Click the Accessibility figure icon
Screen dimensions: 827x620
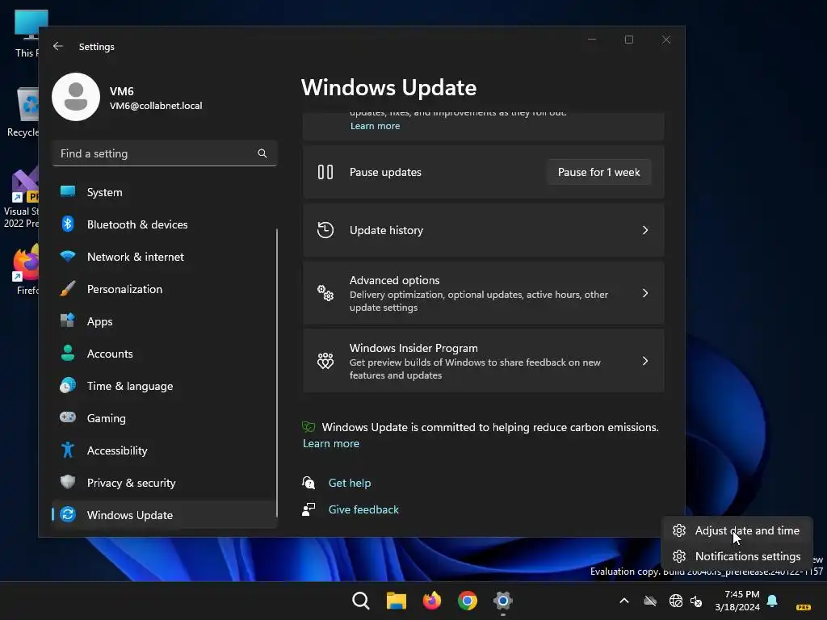[68, 450]
